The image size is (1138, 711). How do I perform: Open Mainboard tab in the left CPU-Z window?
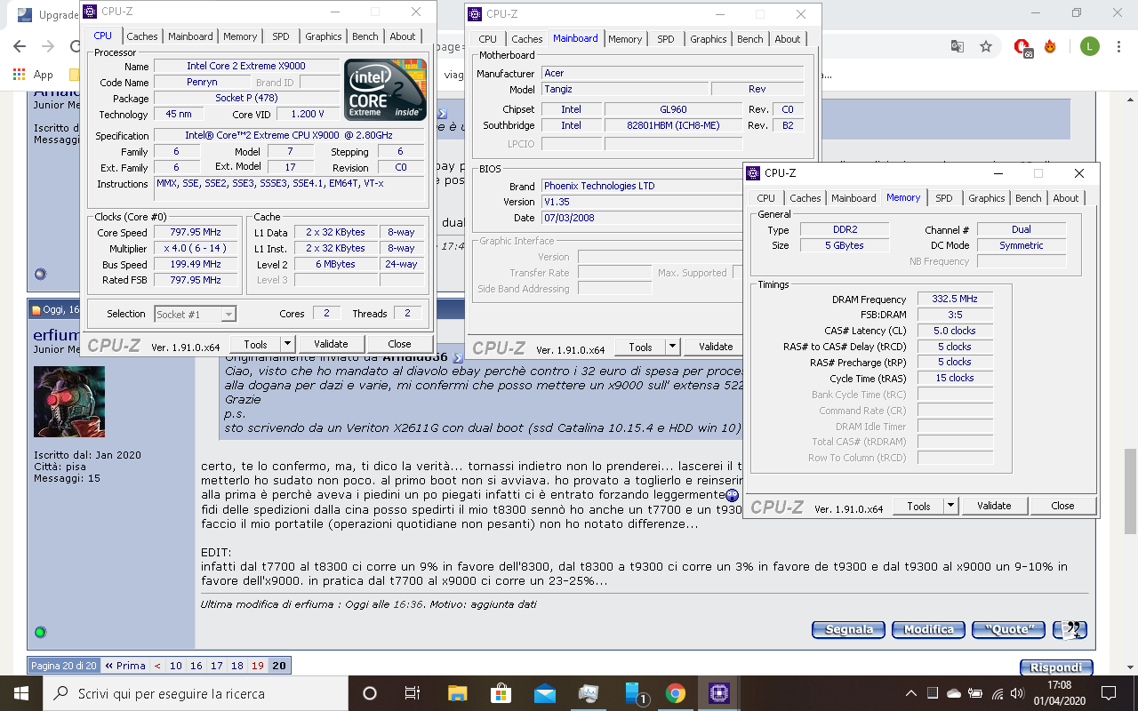tap(190, 36)
